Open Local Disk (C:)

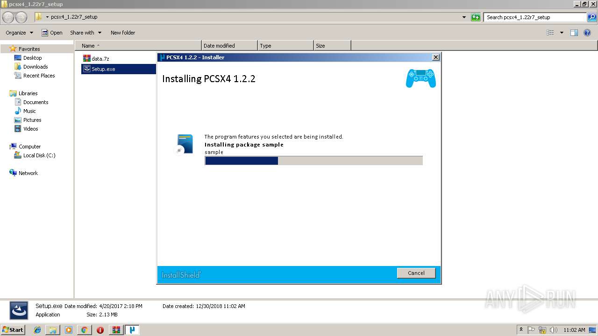pyautogui.click(x=39, y=155)
